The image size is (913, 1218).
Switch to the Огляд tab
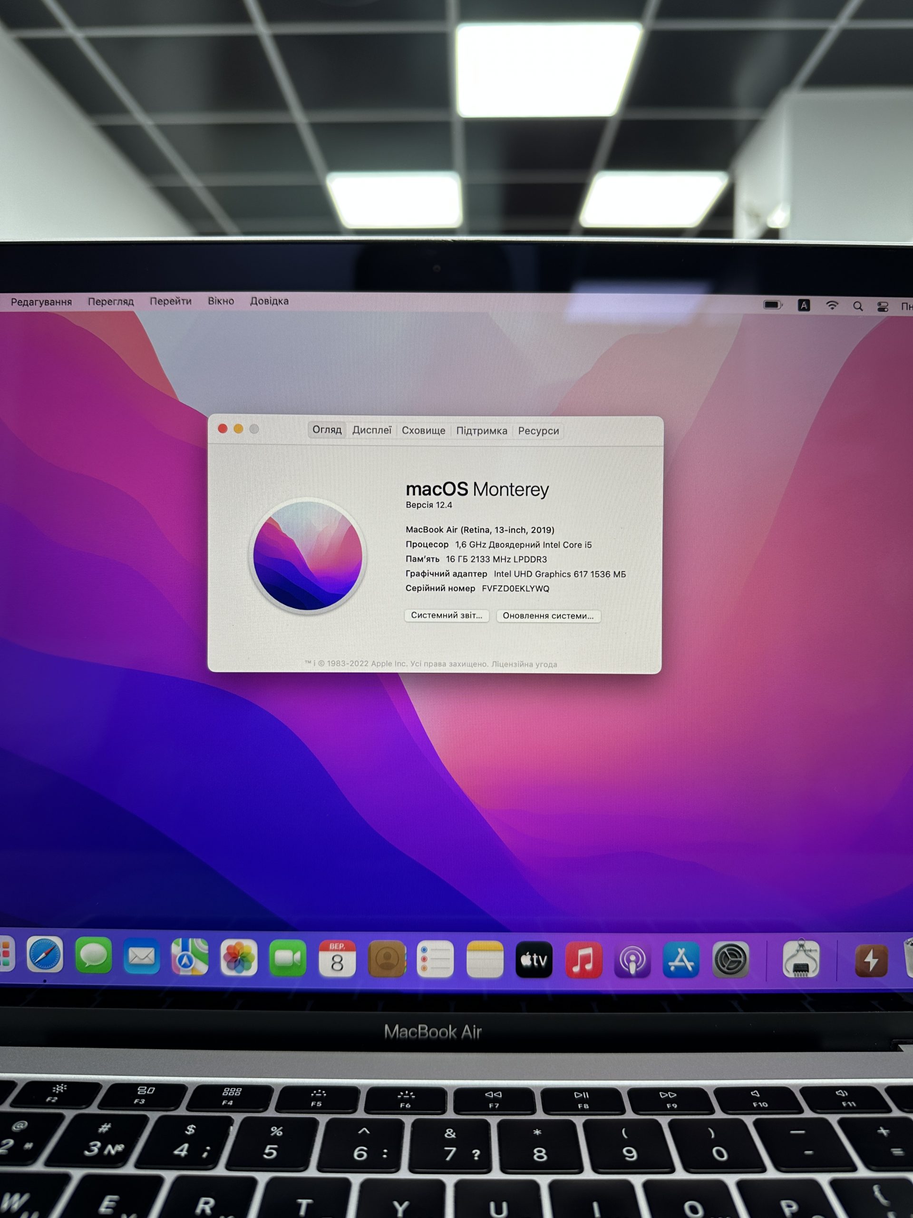327,430
